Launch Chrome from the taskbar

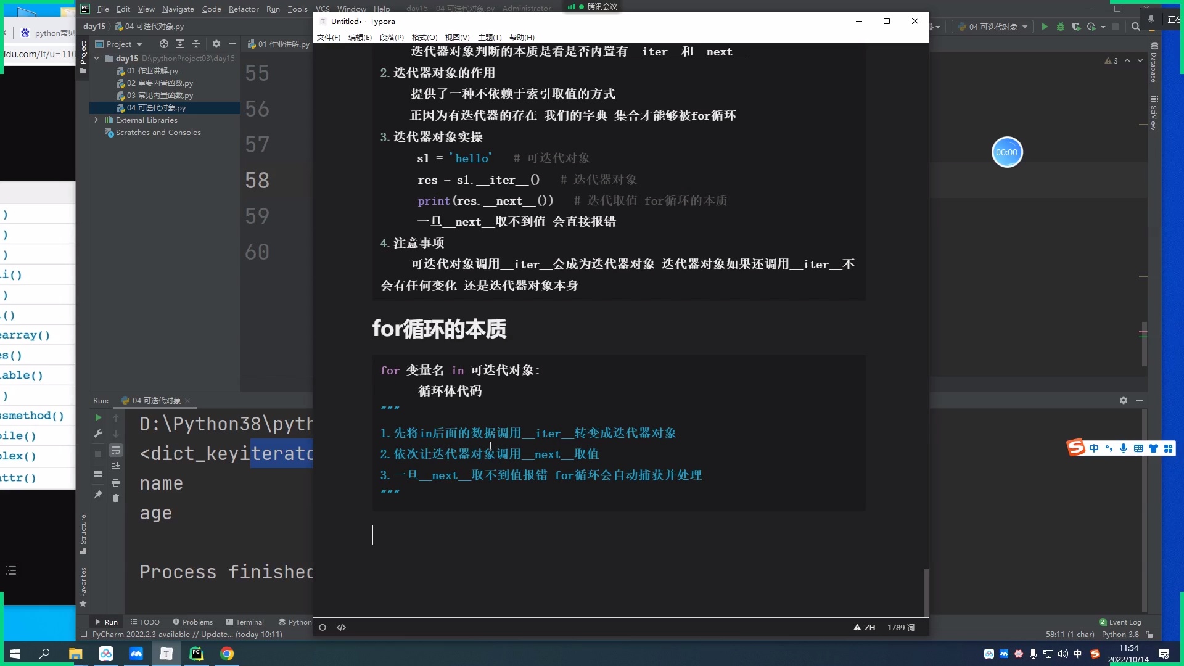coord(226,654)
